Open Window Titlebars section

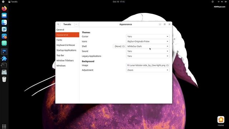(x=67, y=61)
